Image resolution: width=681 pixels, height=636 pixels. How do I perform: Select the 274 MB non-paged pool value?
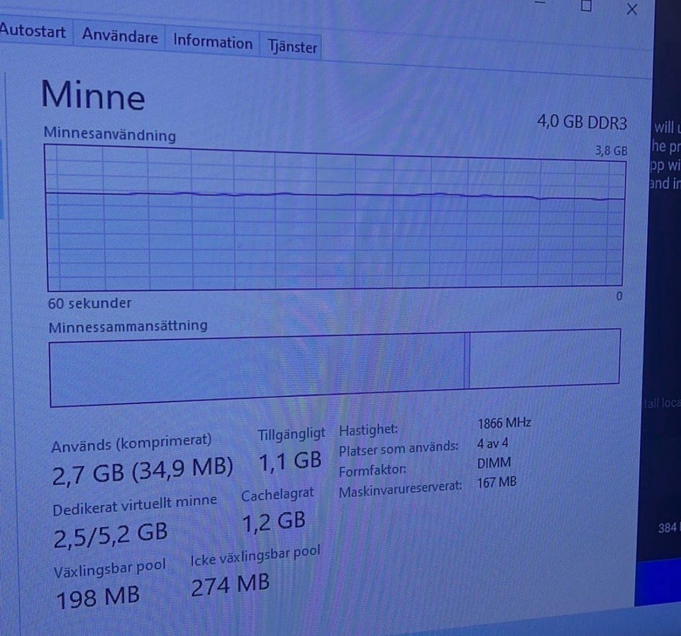pos(231,585)
